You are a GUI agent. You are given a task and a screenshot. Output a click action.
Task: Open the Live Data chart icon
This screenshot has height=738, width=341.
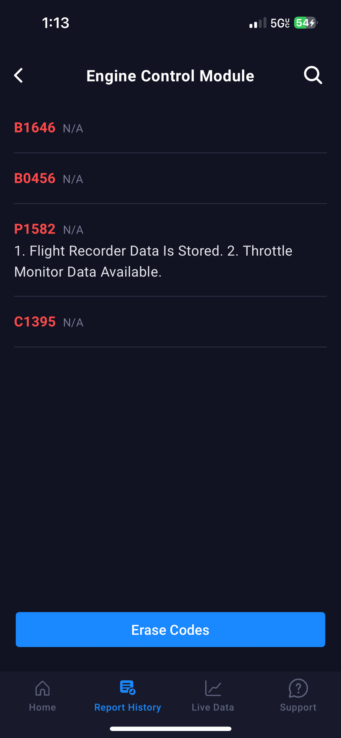point(213,688)
